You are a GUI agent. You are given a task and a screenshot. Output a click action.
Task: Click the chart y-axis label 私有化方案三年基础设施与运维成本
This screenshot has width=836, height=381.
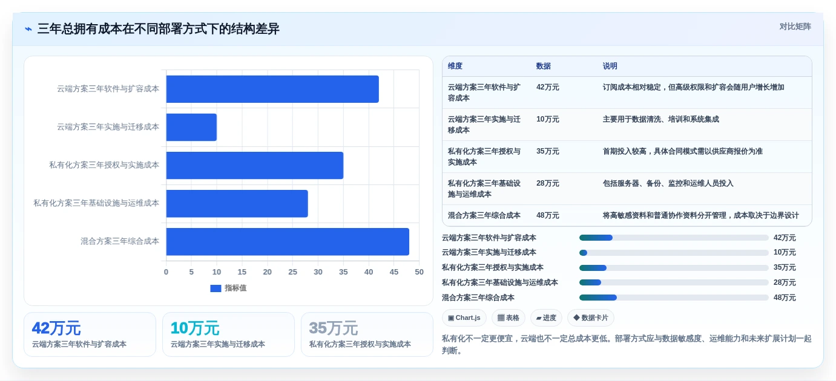(x=96, y=203)
